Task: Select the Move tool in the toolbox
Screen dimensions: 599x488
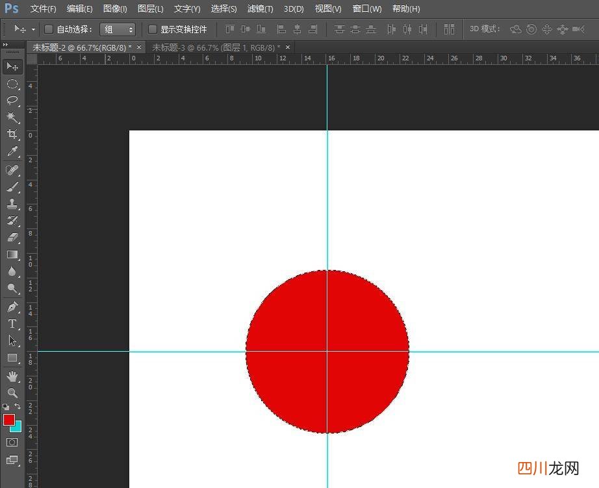Action: tap(12, 67)
